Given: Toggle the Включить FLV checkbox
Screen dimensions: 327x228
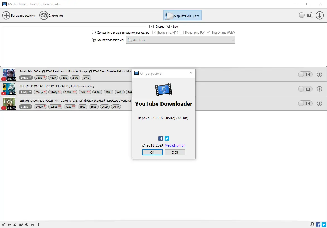Looking at the screenshot, I should click(182, 33).
